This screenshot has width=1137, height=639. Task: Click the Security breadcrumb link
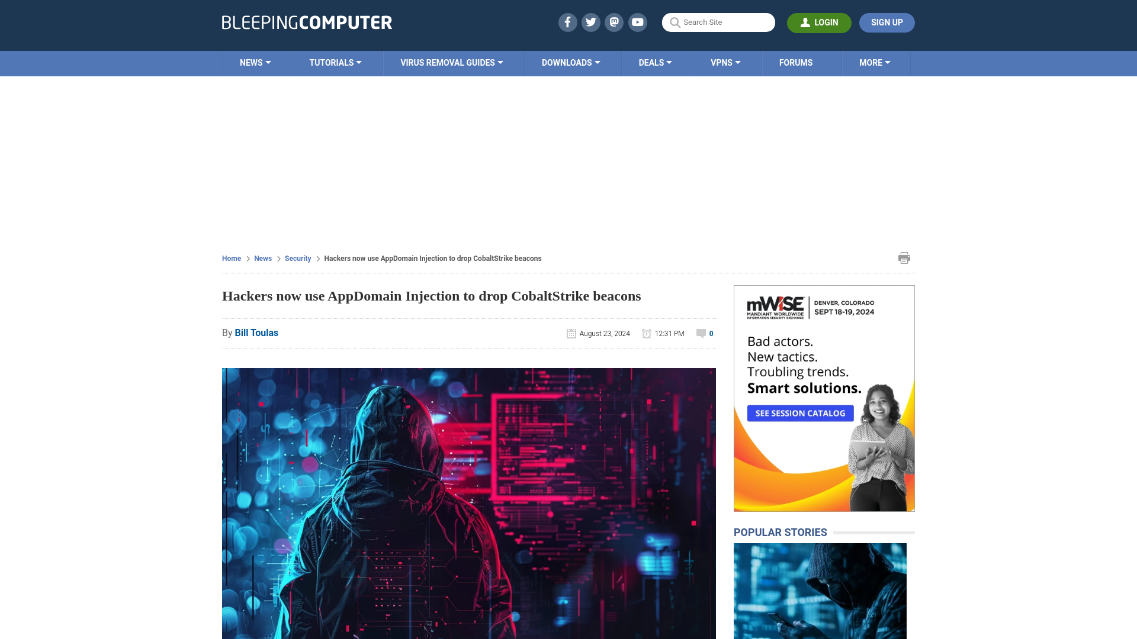pos(297,258)
